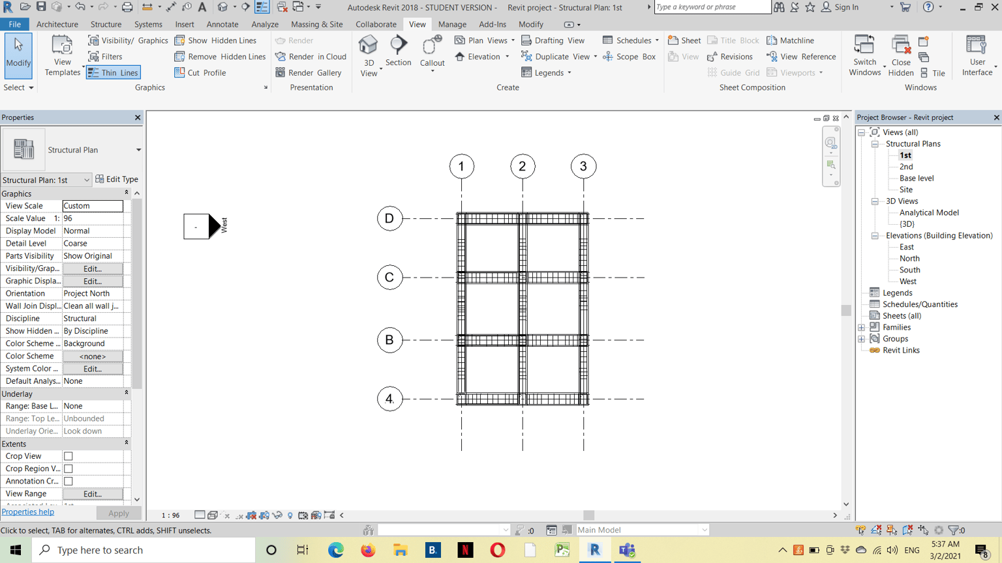Viewport: 1002px width, 563px height.
Task: Click the Edit Type button
Action: coord(117,179)
